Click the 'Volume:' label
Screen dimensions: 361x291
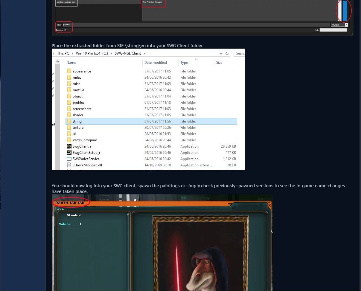point(65,224)
